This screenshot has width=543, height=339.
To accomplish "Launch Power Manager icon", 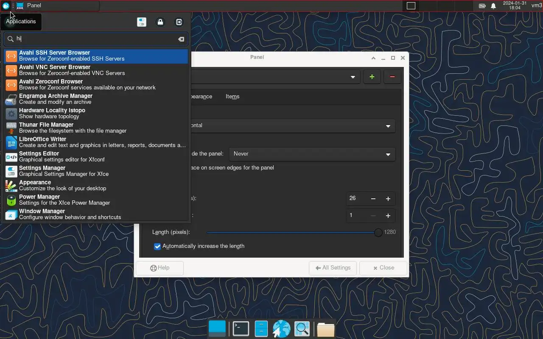I will click(x=11, y=200).
